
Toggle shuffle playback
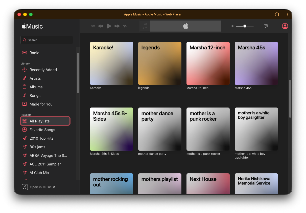[x=93, y=26]
